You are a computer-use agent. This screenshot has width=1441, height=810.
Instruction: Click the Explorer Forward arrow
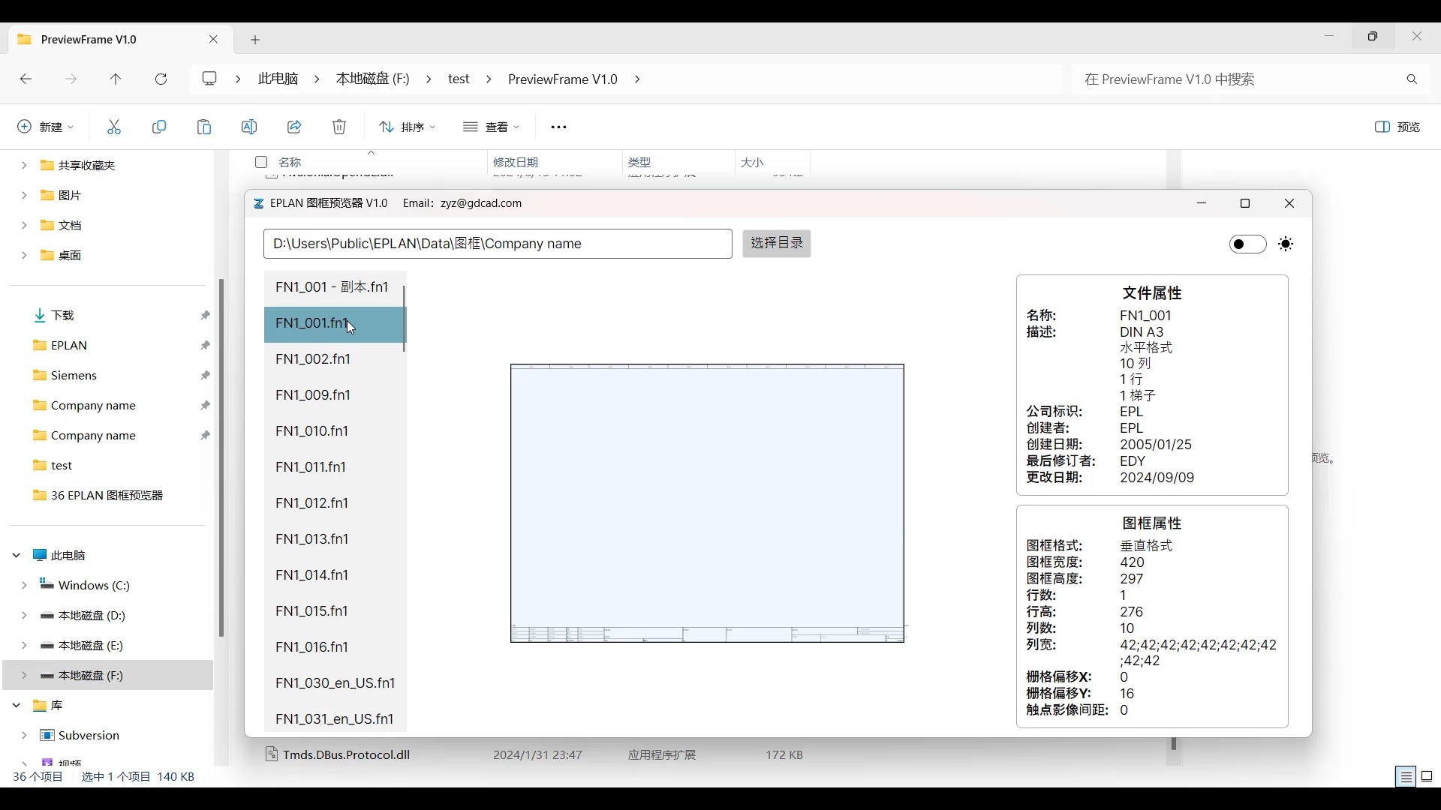71,79
